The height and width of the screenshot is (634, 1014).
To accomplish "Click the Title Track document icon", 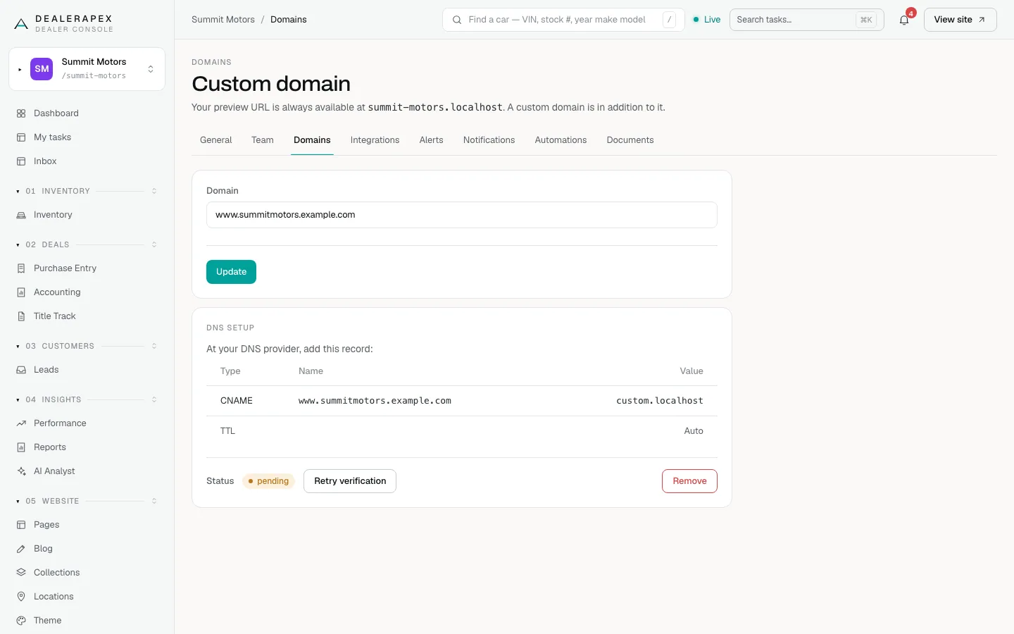I will pos(21,316).
